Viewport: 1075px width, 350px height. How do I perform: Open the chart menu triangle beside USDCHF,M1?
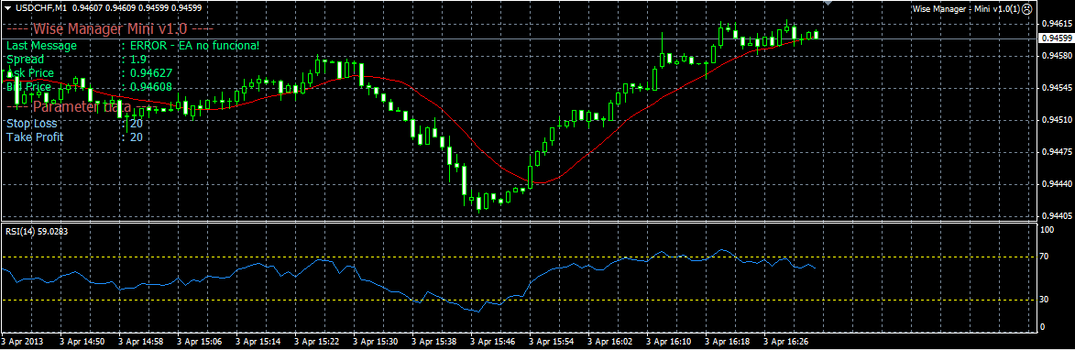click(8, 6)
